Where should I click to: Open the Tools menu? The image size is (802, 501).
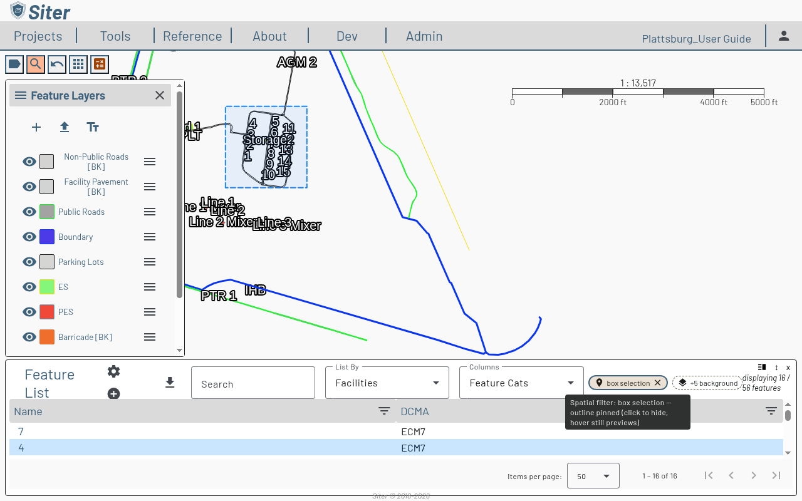tap(115, 36)
